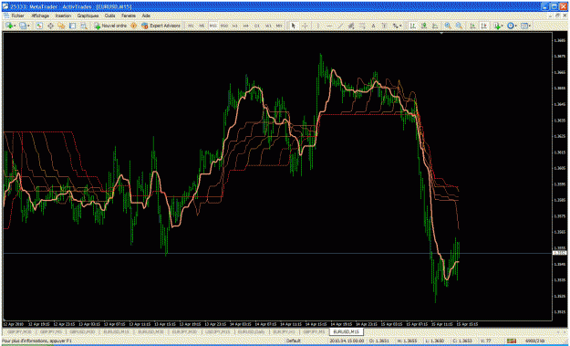This screenshot has height=346, width=570.
Task: Switch chart to bar chart display
Action: click(412, 26)
